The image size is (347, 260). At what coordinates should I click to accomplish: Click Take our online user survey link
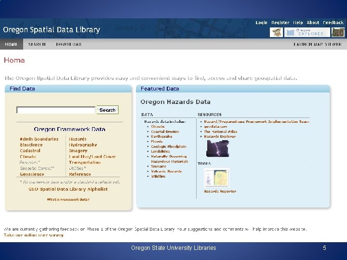pos(34,235)
